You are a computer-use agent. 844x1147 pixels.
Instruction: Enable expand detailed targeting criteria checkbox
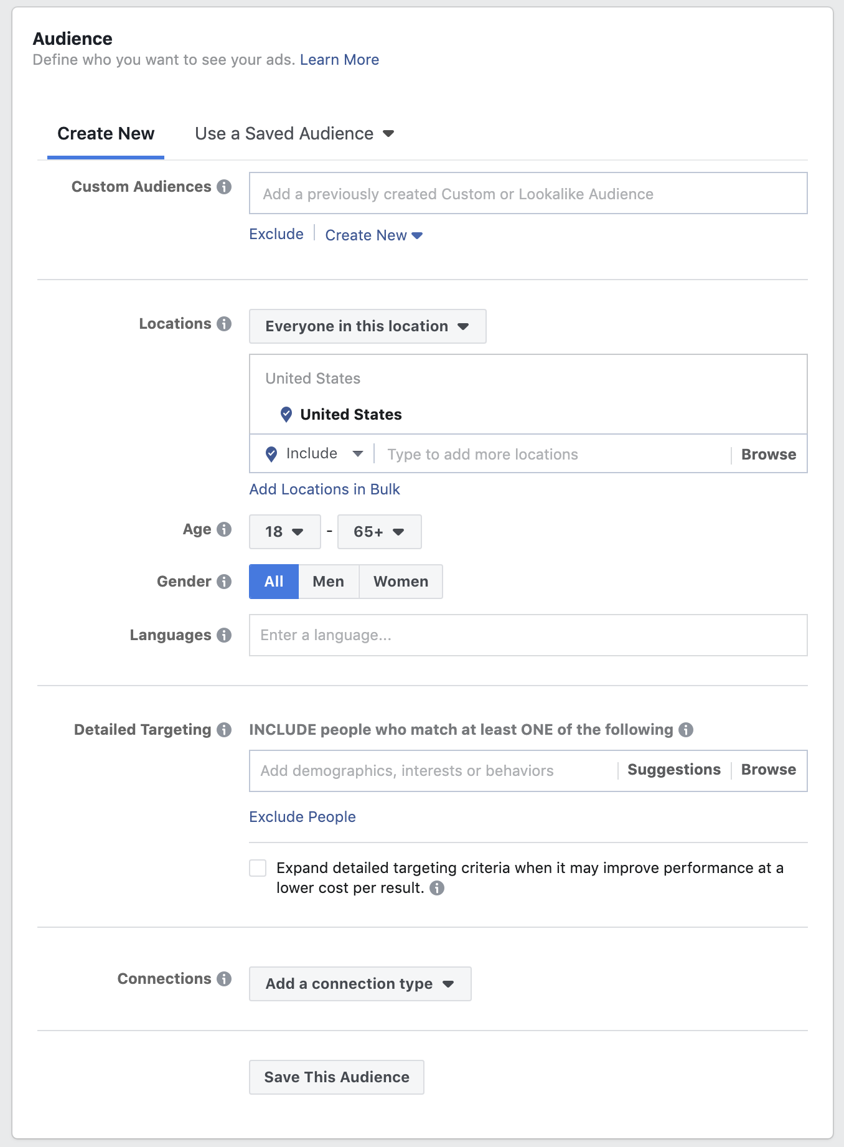coord(258,868)
